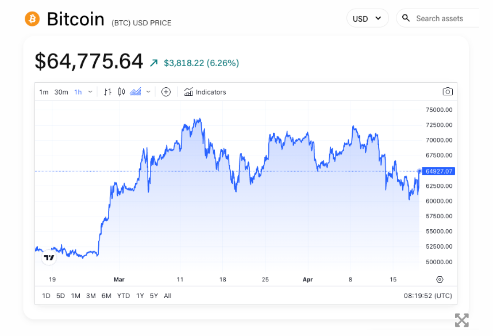The height and width of the screenshot is (336, 493).
Task: Set the interval to 30m
Action: click(61, 92)
